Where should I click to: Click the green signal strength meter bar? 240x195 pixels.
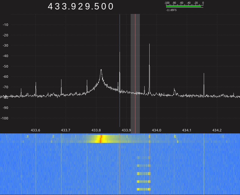pyautogui.click(x=183, y=6)
